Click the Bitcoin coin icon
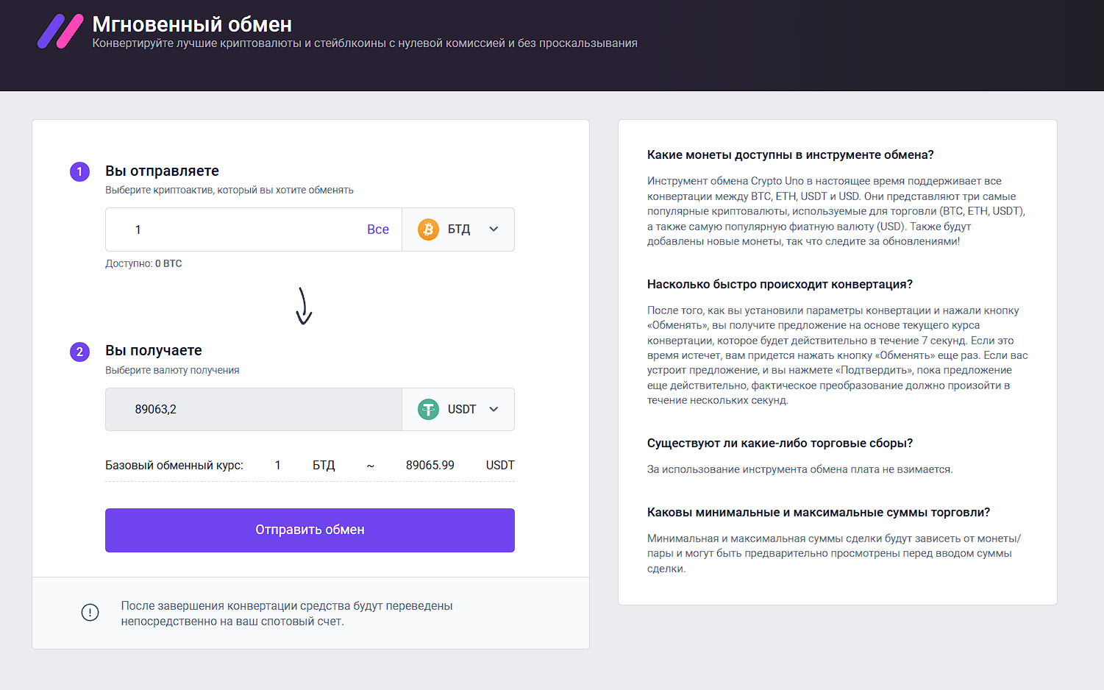 (x=428, y=230)
